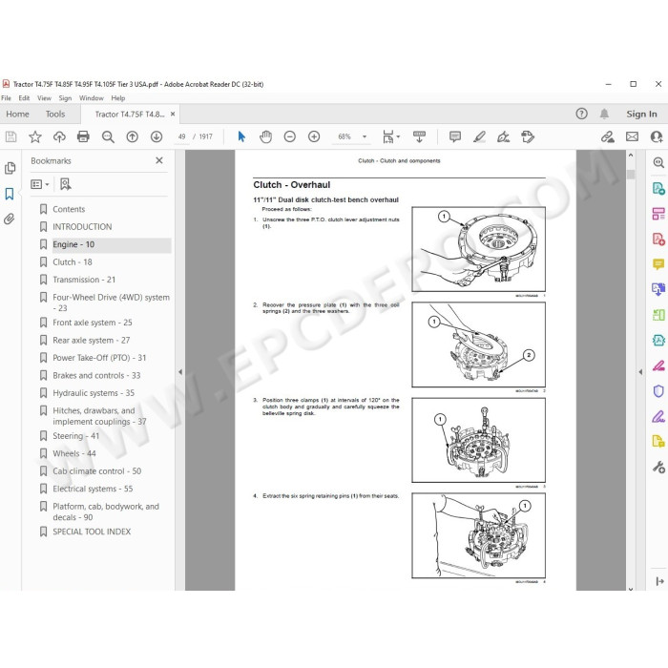Click scroll down arrow of document scrollbar
The width and height of the screenshot is (668, 668).
[631, 589]
